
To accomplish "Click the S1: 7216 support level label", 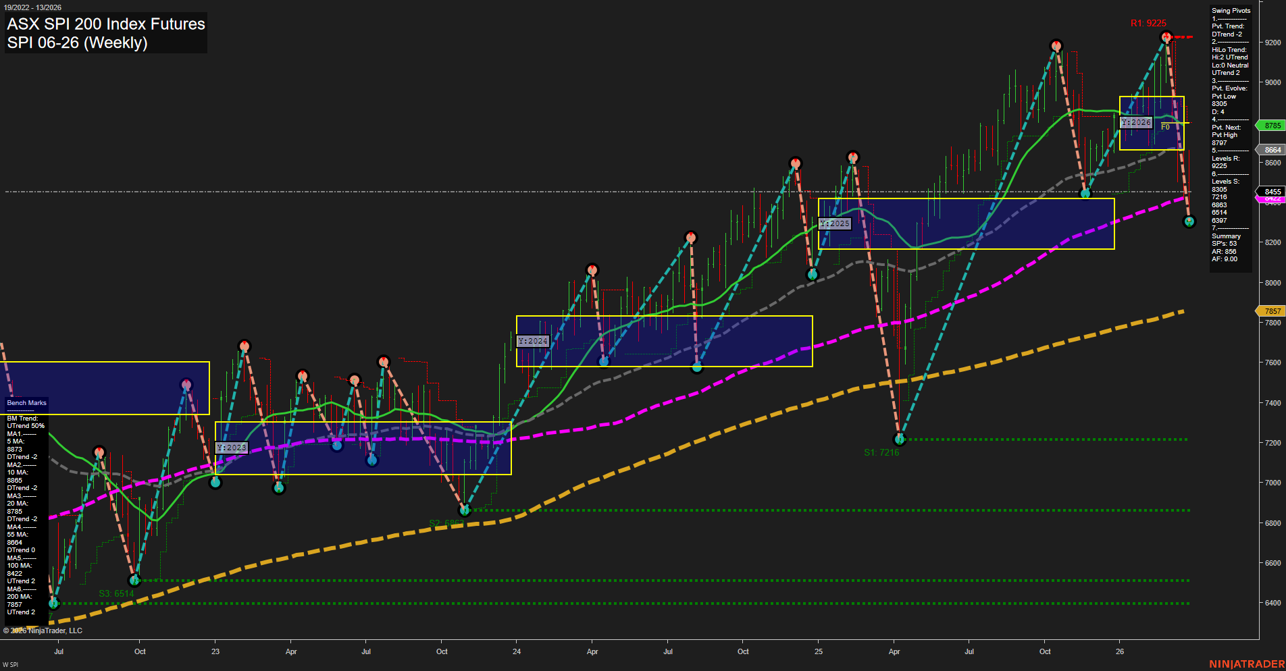I will tap(882, 452).
